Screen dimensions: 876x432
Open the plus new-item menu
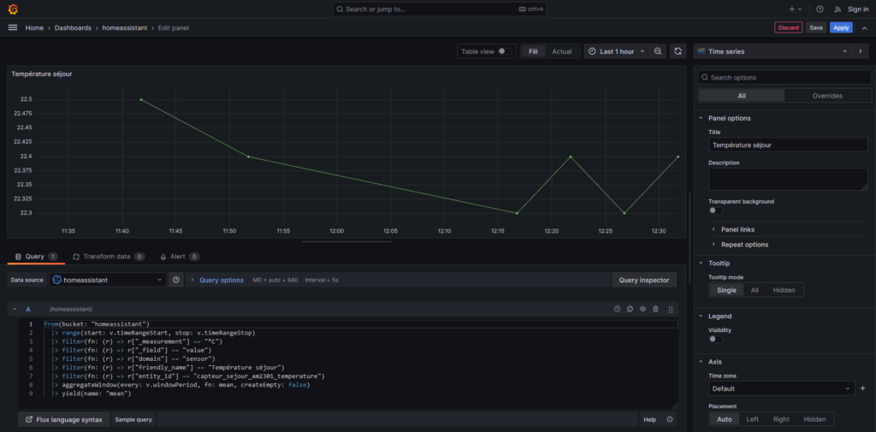[x=796, y=9]
